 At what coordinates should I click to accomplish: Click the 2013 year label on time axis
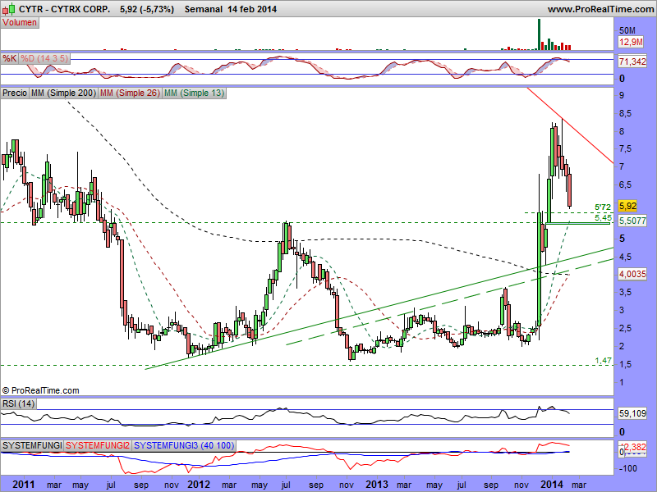[377, 484]
